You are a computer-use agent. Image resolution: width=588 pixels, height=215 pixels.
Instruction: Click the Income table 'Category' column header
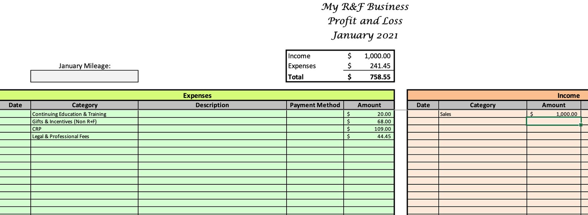tap(483, 105)
